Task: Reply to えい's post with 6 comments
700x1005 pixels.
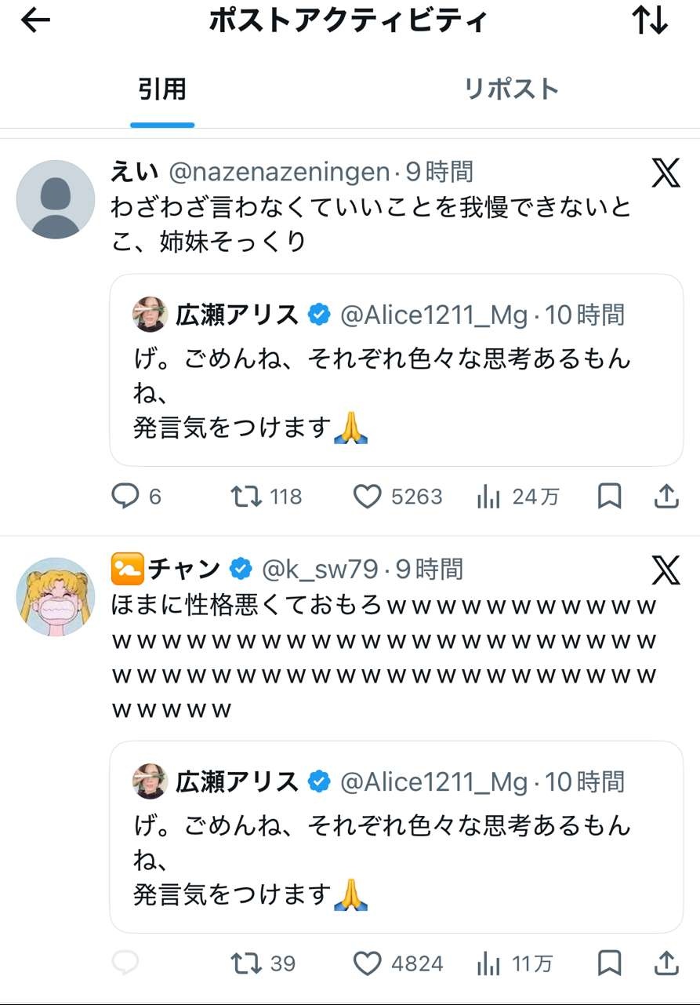Action: (125, 496)
